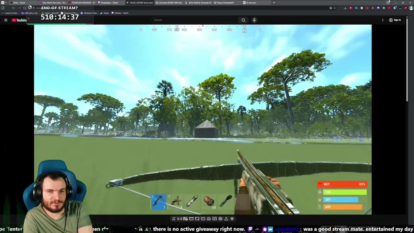
Task: Select the torch hotbar item
Action: pos(226,202)
